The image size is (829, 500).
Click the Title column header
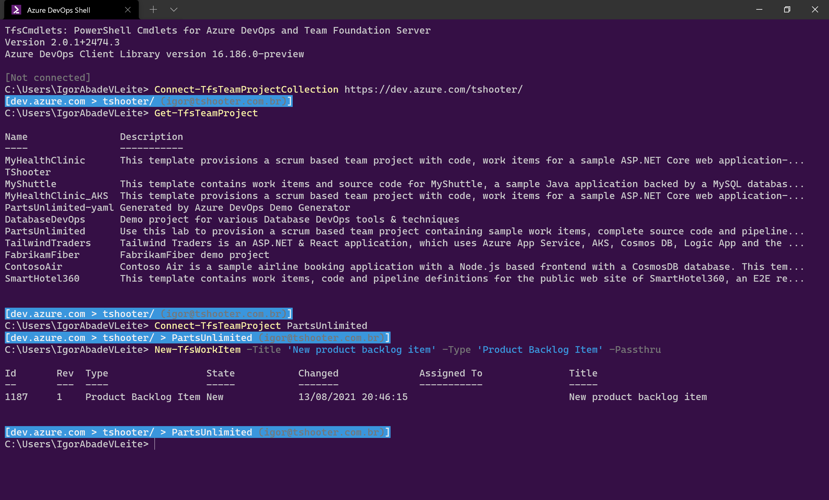583,373
